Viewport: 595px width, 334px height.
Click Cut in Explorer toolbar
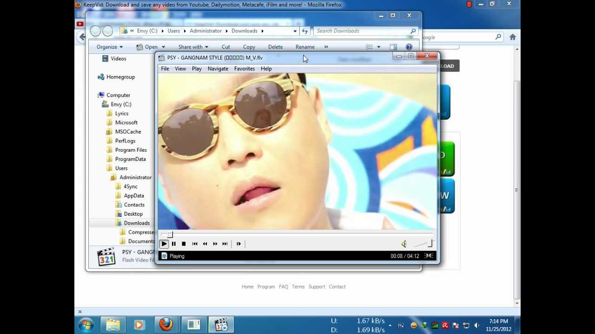[226, 47]
